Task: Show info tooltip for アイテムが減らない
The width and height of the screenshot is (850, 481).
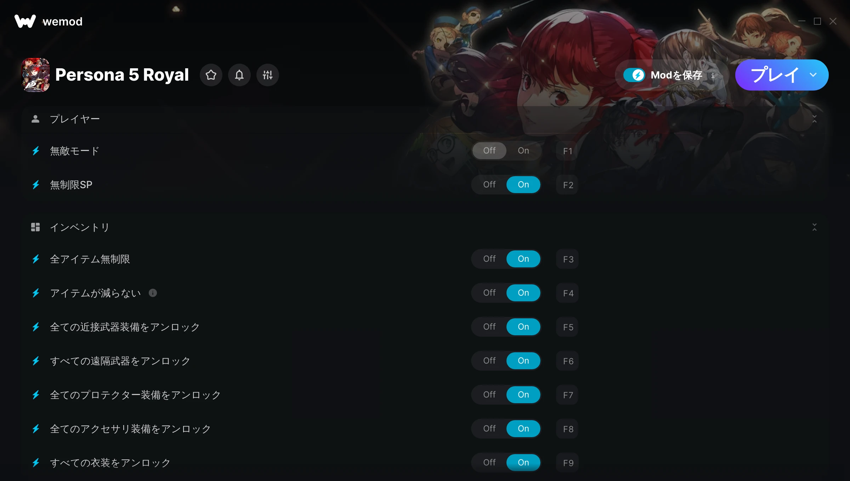Action: pos(153,293)
